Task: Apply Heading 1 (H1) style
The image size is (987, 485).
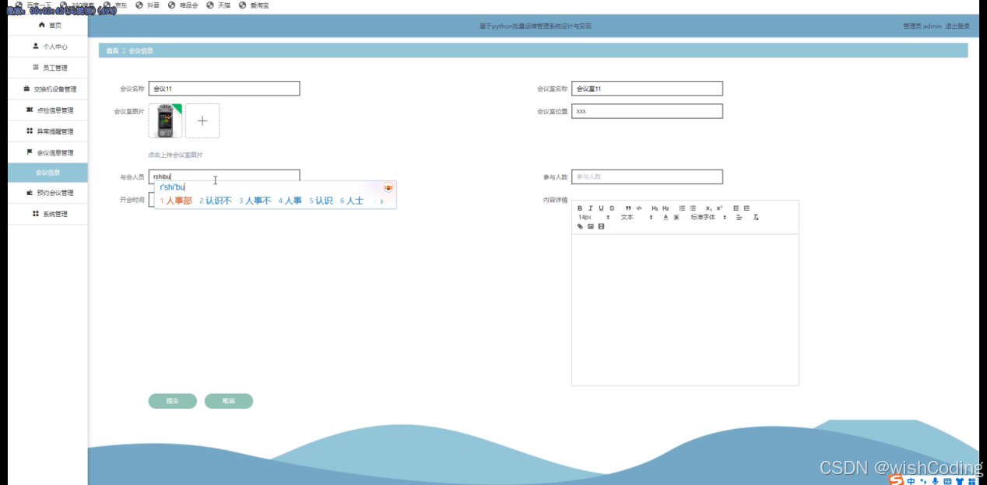Action: point(655,208)
